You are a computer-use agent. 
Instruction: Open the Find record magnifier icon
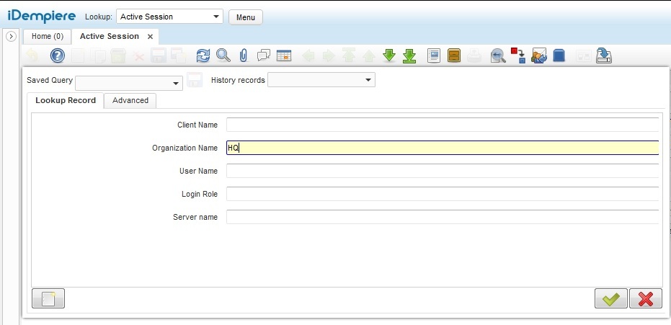pos(223,55)
